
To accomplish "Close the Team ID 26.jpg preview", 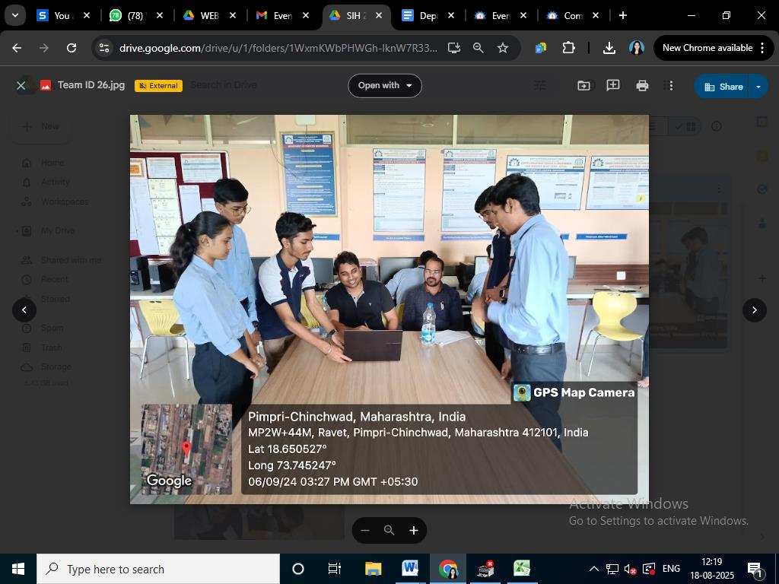I will (x=21, y=85).
